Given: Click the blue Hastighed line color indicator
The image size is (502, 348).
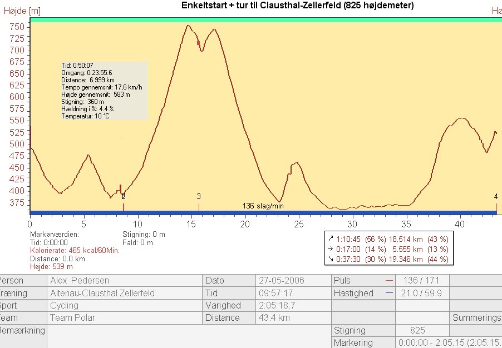Looking at the screenshot, I should click(x=389, y=293).
